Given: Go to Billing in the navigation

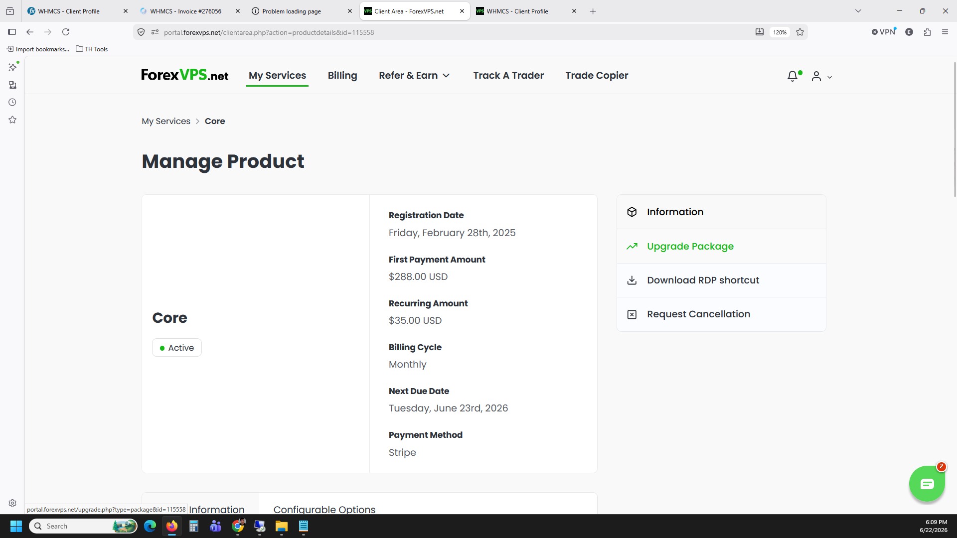Looking at the screenshot, I should click(x=342, y=75).
